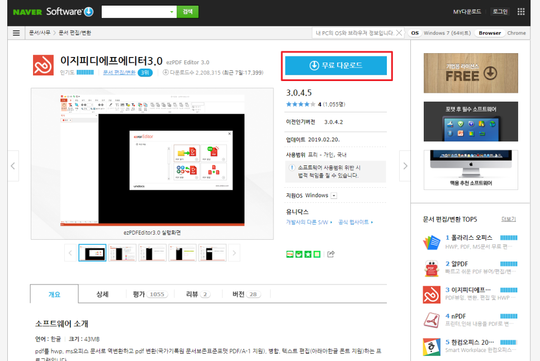Click 더보기 in the TOP5 section
Viewport: 540px width, 361px height.
(509, 219)
